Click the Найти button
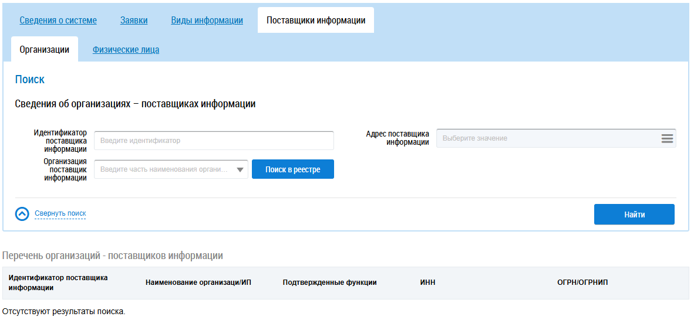Viewport: 694px width, 320px height. click(634, 215)
